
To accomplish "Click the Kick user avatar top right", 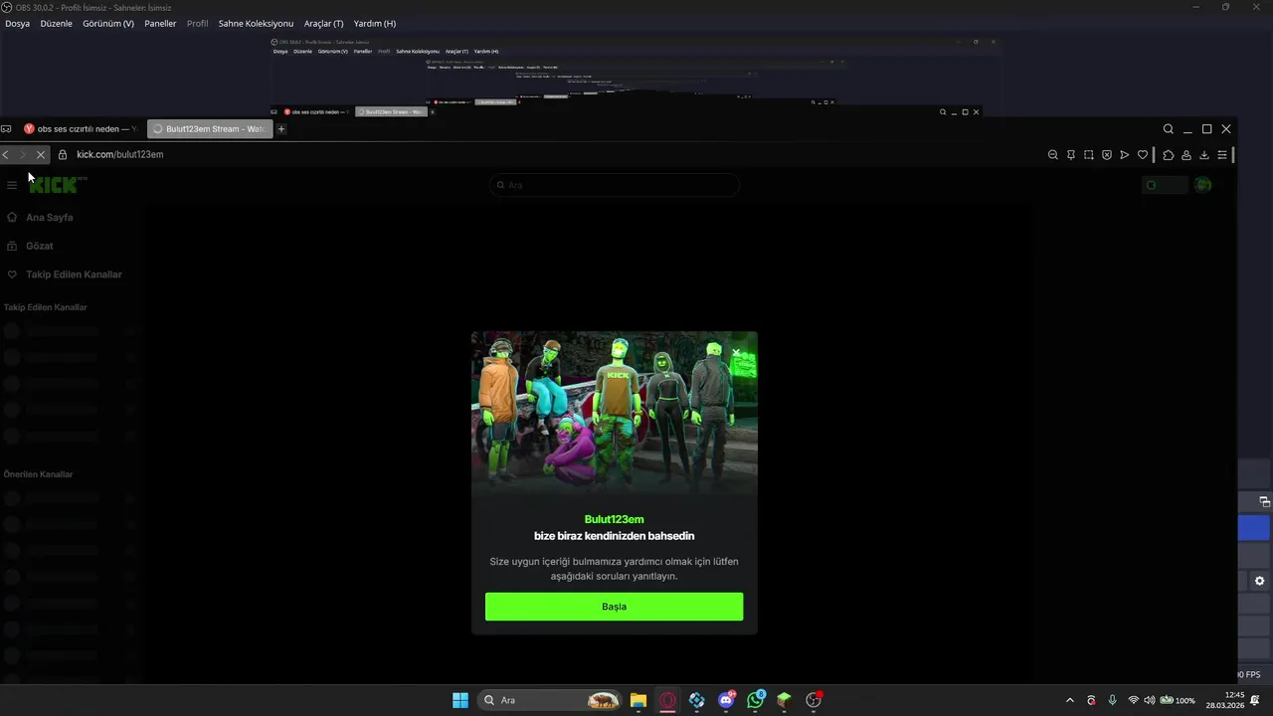I will pyautogui.click(x=1203, y=185).
